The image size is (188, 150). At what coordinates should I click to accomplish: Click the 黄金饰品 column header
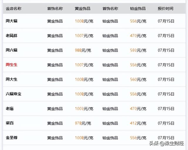click(83, 8)
